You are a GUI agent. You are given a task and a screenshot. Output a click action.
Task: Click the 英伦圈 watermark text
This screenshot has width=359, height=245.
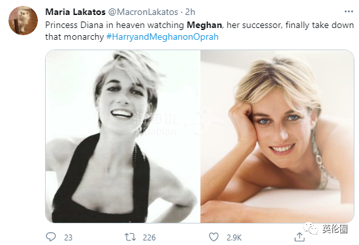tap(335, 229)
